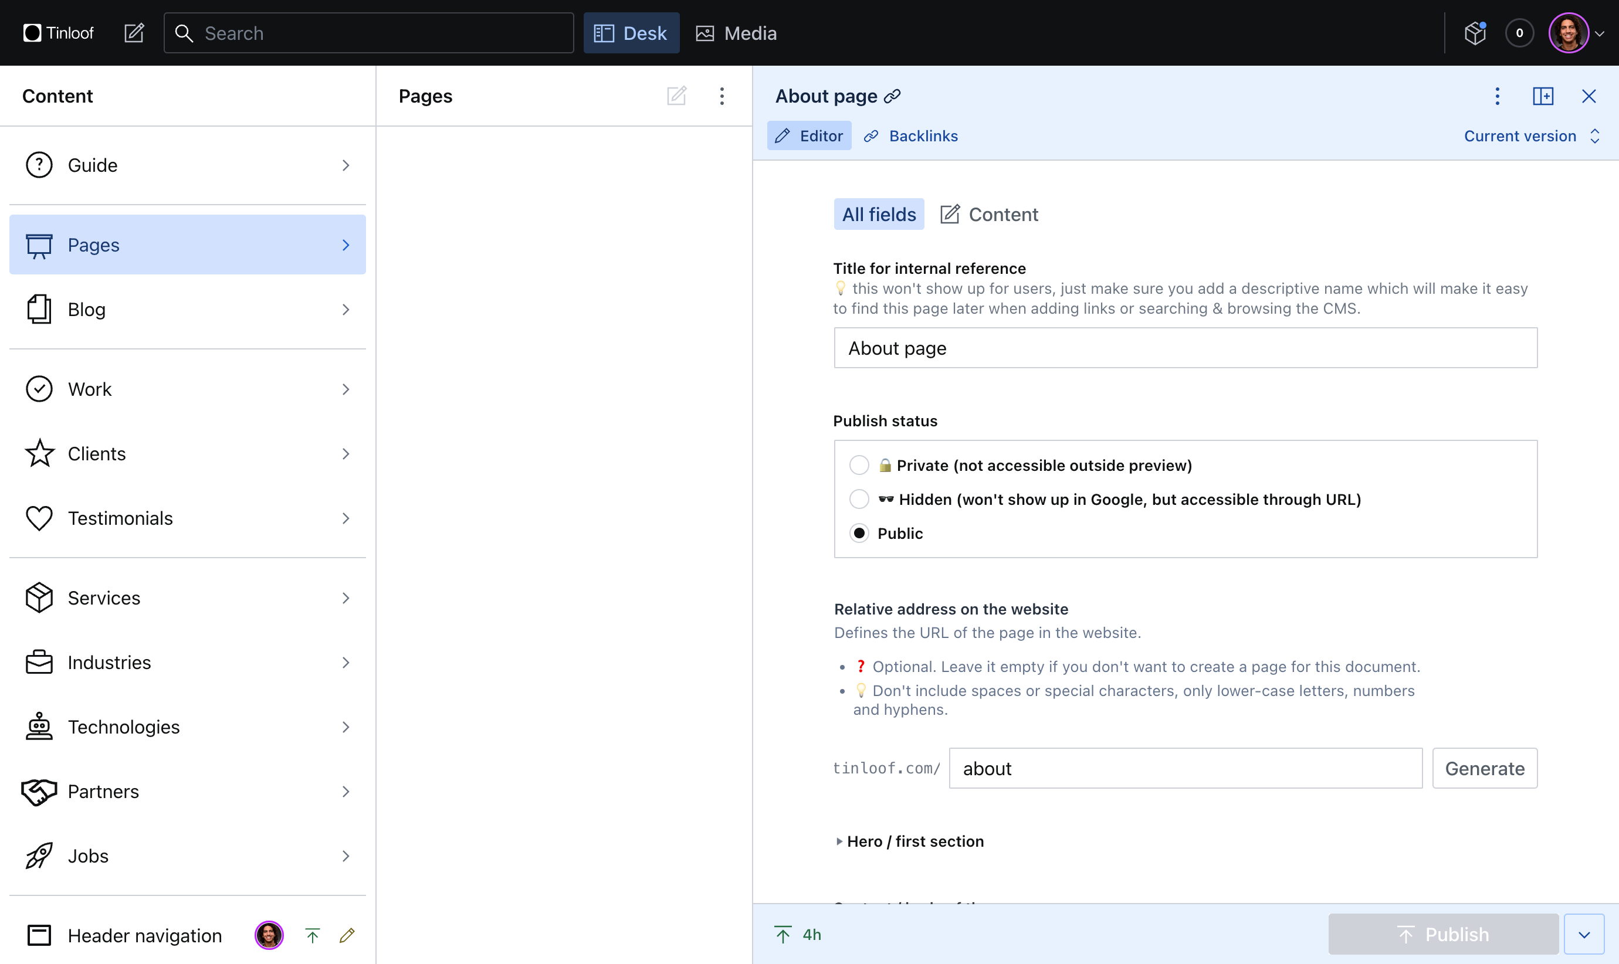Viewport: 1619px width, 964px height.
Task: Click the About page link chain icon
Action: pos(893,96)
